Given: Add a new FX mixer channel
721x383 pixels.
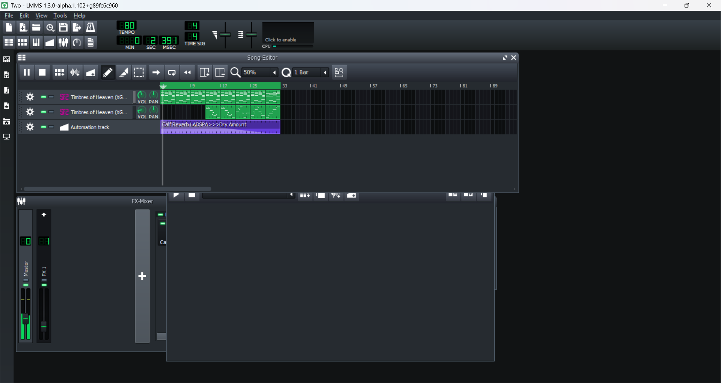Looking at the screenshot, I should (142, 276).
